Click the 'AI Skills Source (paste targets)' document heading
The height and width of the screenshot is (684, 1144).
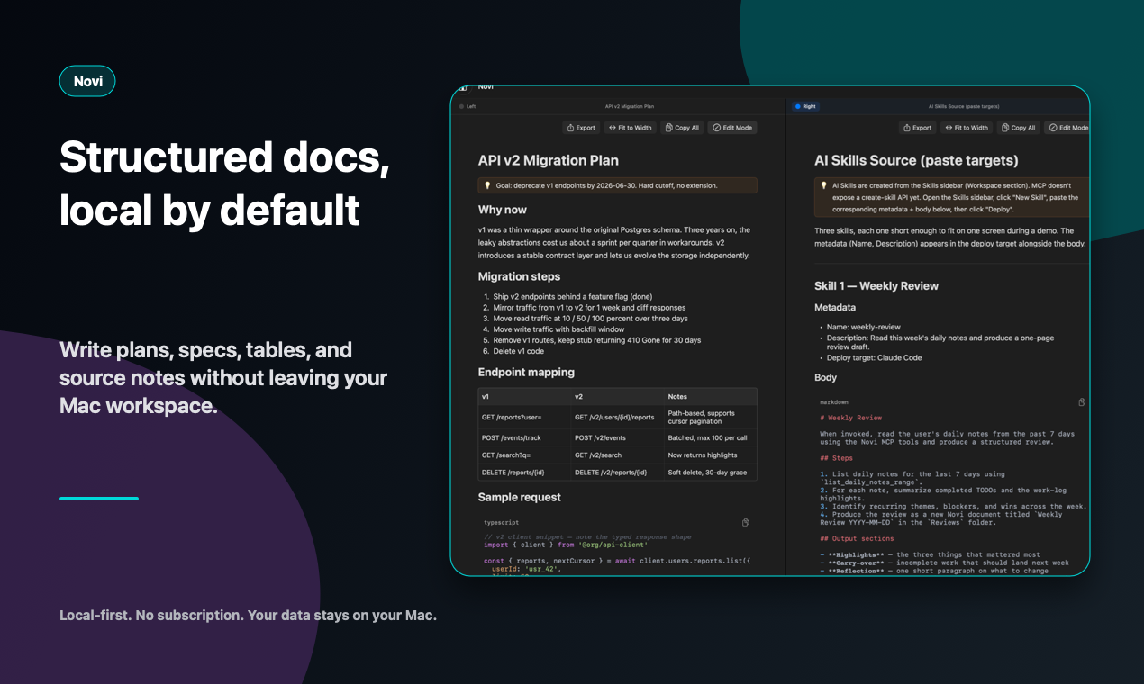(916, 161)
